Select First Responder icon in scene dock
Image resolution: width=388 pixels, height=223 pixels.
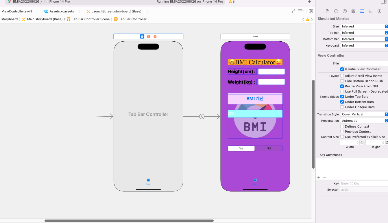[x=149, y=36]
